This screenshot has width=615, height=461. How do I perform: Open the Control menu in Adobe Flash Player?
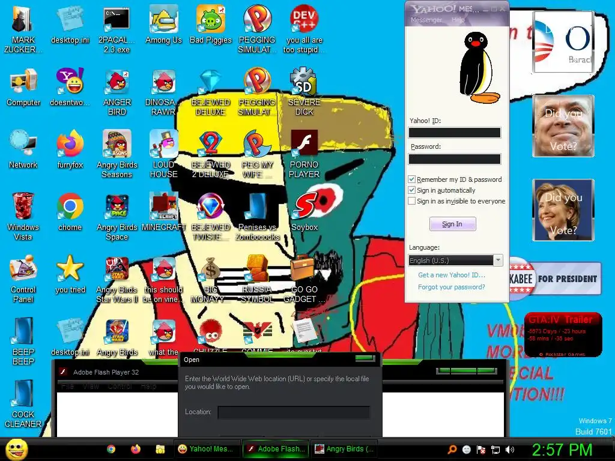click(120, 387)
